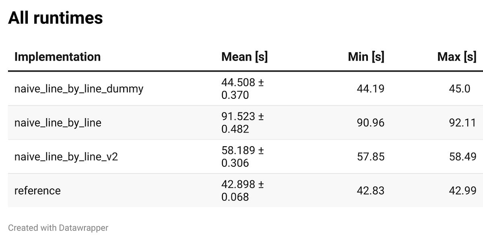Click the mean value 44.508 ± 0.370
Image resolution: width=483 pixels, height=241 pixels.
coord(242,89)
